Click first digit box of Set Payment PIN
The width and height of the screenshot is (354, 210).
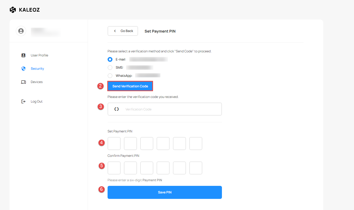coord(114,144)
